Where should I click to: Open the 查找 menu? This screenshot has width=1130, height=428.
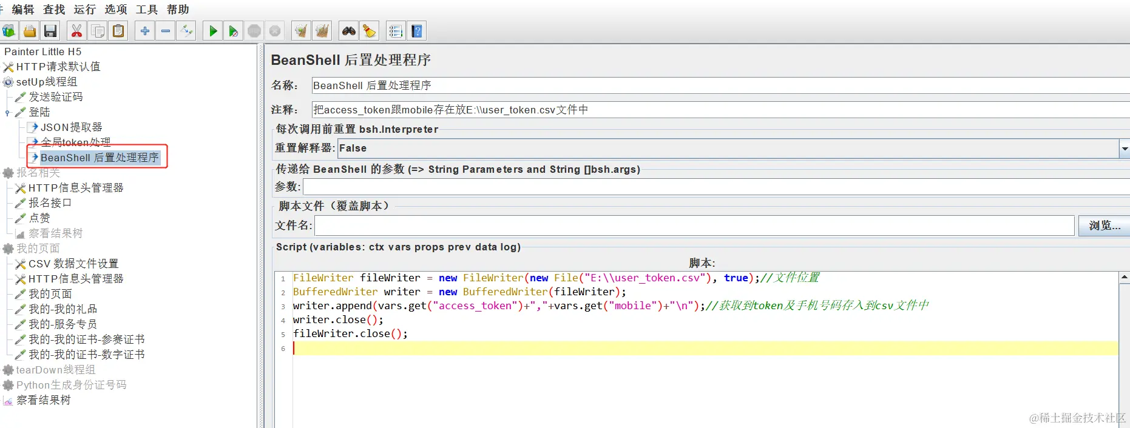click(54, 9)
